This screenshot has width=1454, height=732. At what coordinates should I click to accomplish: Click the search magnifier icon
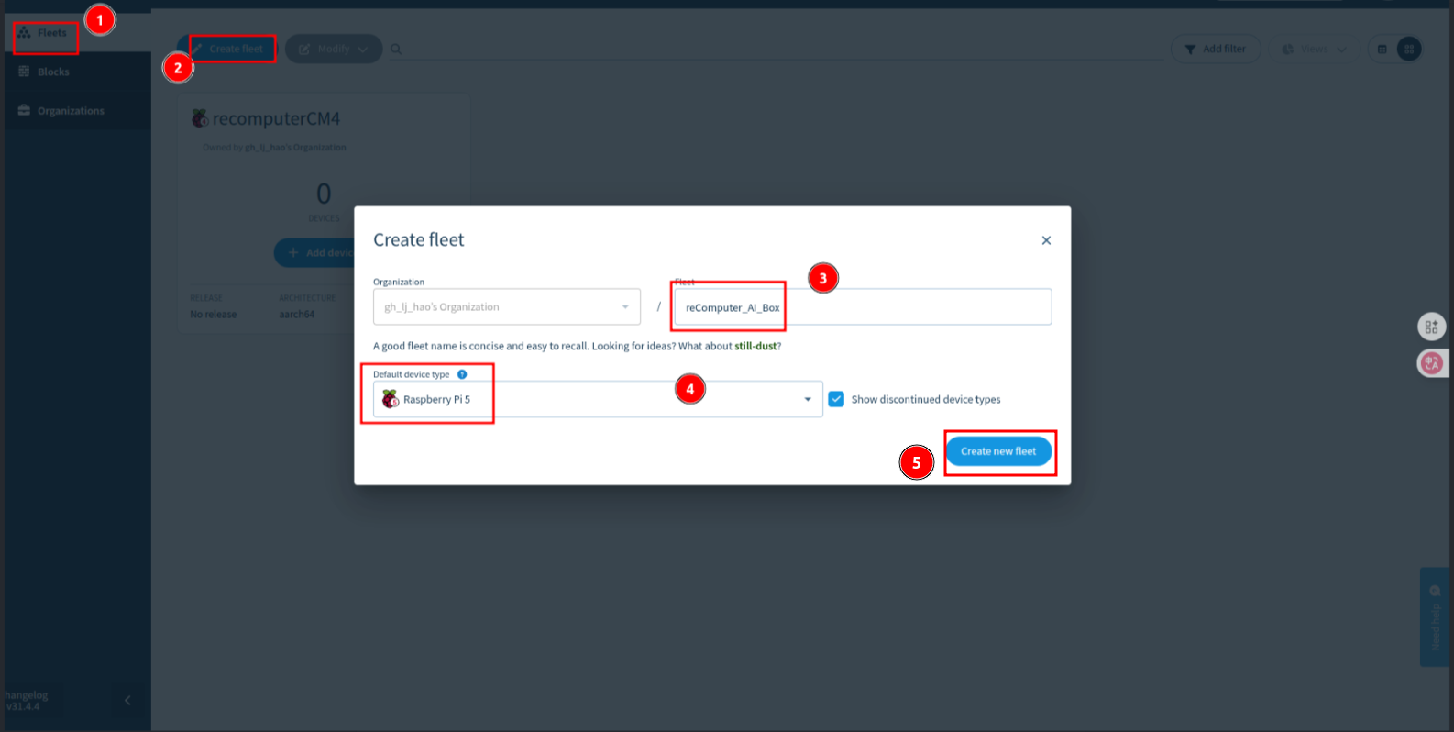tap(396, 50)
